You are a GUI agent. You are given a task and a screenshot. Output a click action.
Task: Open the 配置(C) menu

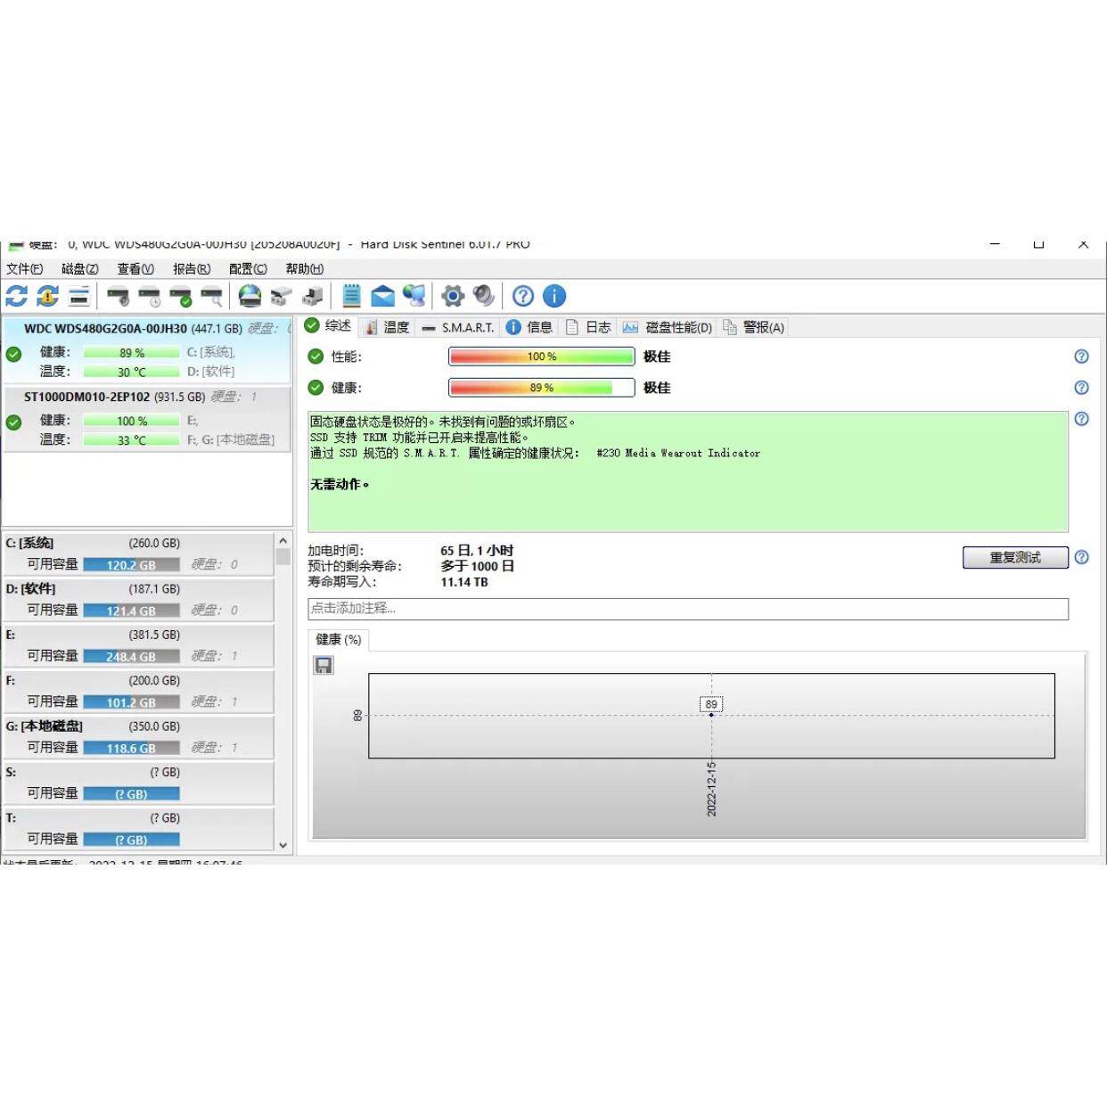click(x=248, y=268)
